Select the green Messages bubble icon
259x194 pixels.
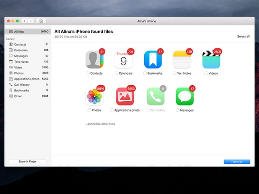point(184,97)
